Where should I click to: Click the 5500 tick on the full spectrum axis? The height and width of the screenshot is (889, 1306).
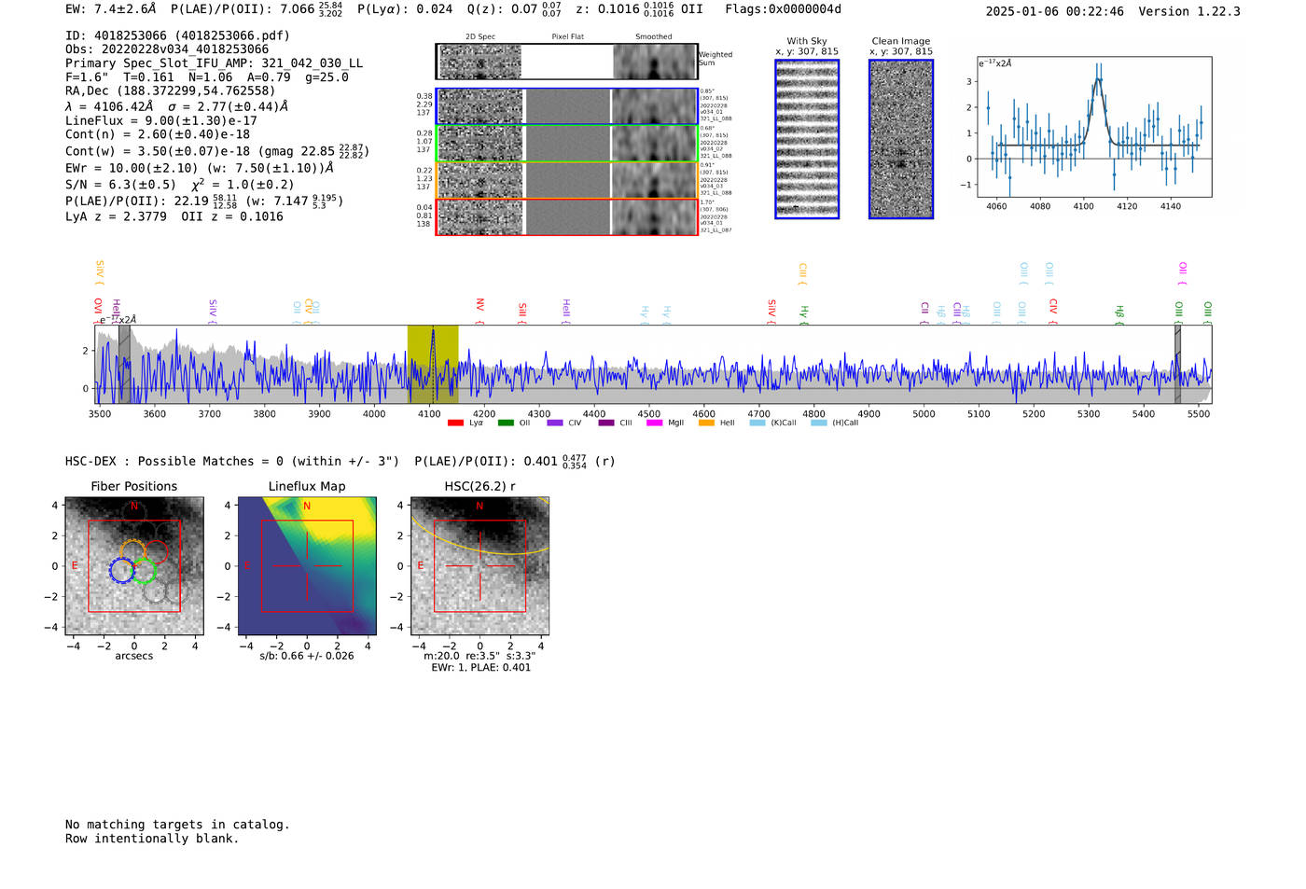click(x=1199, y=414)
